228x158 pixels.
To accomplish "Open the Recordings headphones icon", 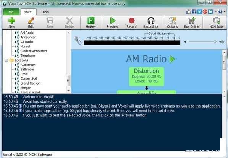I will [151, 23].
